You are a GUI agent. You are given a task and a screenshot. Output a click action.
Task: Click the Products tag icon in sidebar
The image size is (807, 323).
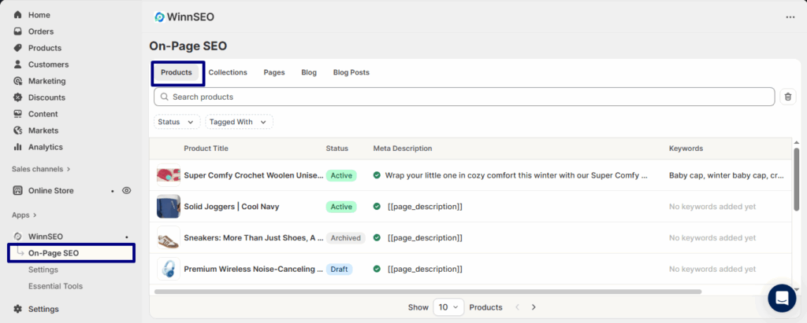click(18, 48)
